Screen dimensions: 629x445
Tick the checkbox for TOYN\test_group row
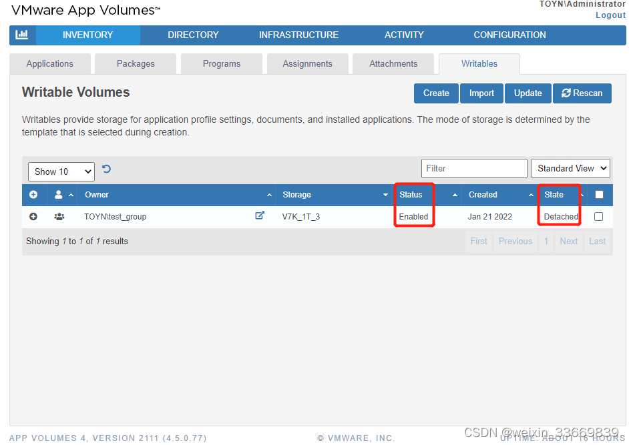[598, 216]
